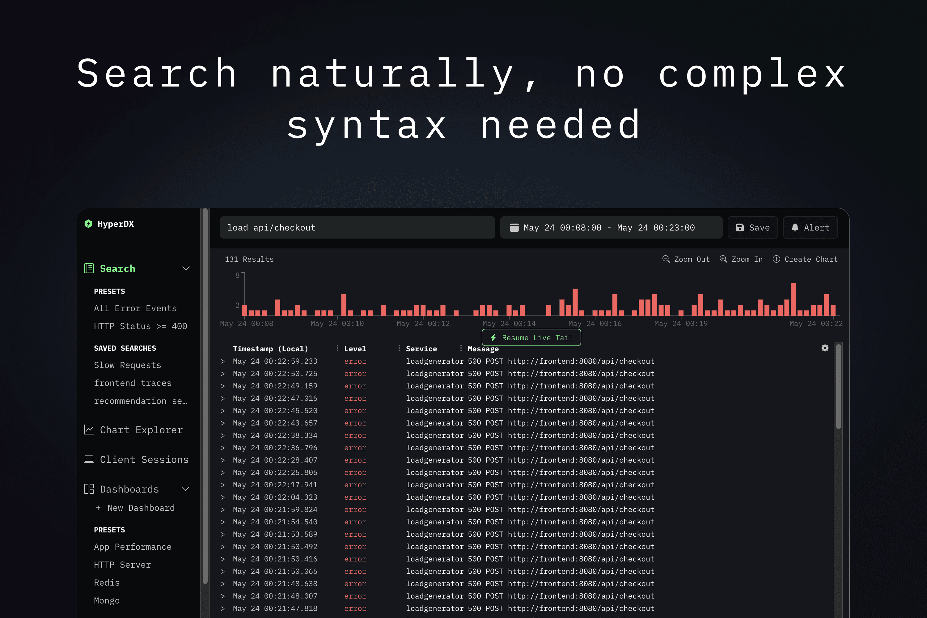
Task: Open the table settings gear icon
Action: point(825,348)
